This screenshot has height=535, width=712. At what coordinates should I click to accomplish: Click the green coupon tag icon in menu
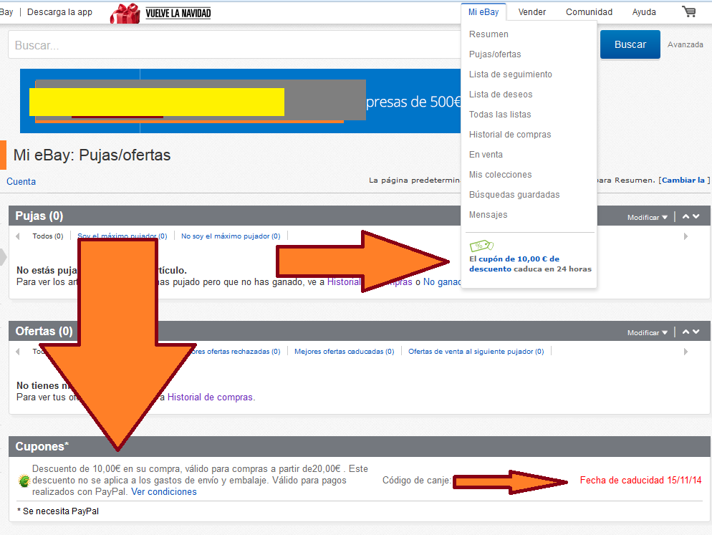point(481,246)
